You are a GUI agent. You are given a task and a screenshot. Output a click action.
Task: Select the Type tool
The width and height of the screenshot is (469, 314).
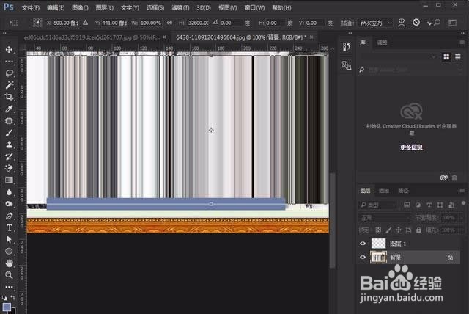click(x=9, y=227)
